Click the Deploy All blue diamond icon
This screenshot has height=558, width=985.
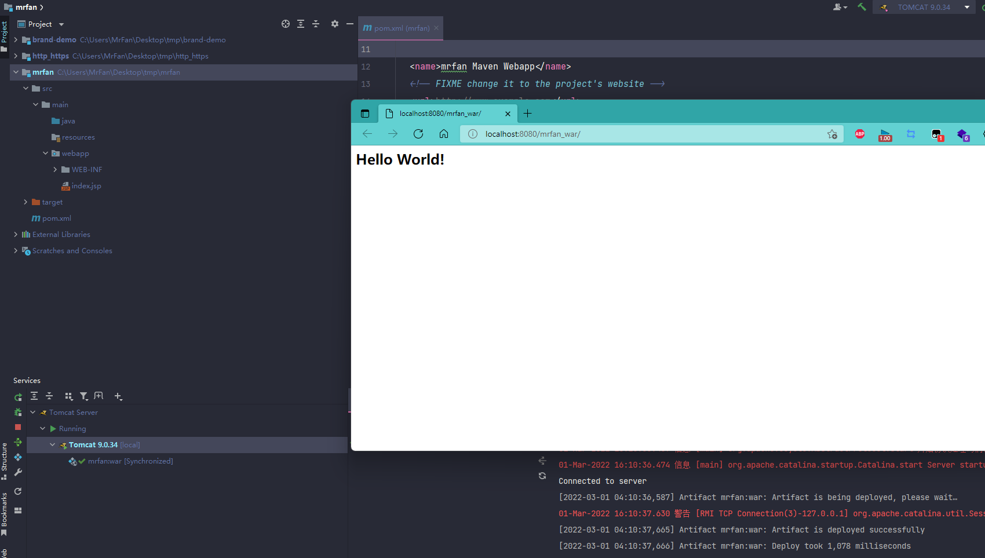click(x=18, y=457)
